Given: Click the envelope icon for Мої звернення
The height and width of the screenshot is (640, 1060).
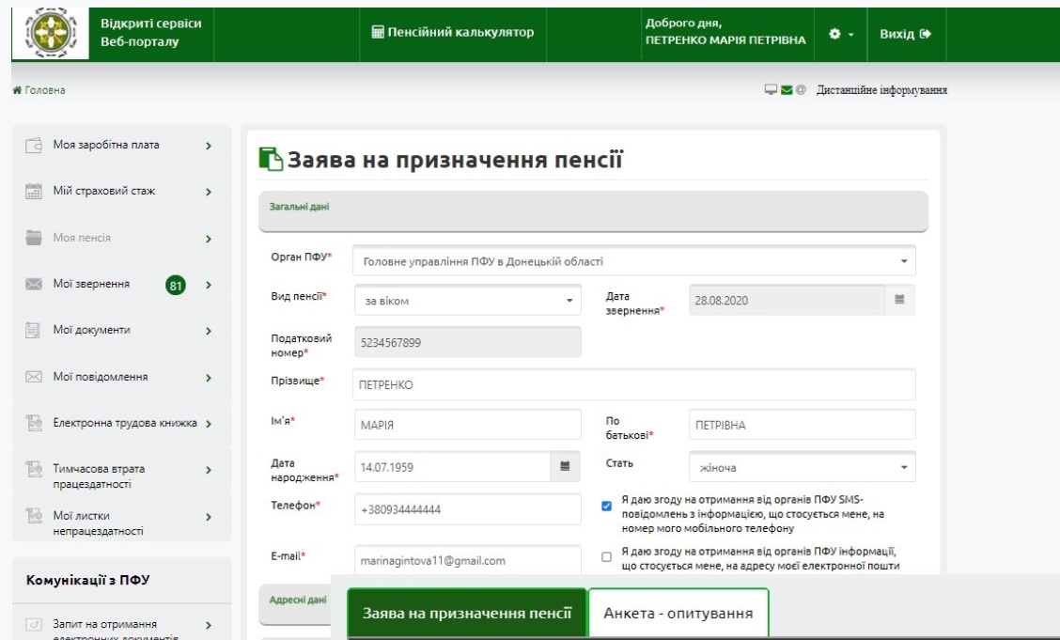Looking at the screenshot, I should (33, 284).
